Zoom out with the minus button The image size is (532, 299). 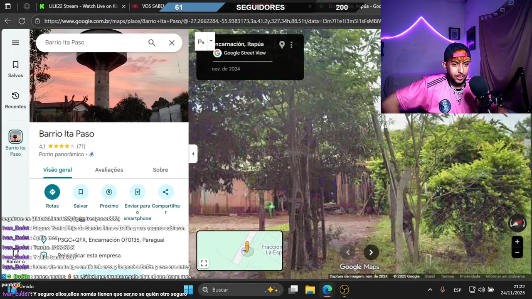click(x=517, y=252)
